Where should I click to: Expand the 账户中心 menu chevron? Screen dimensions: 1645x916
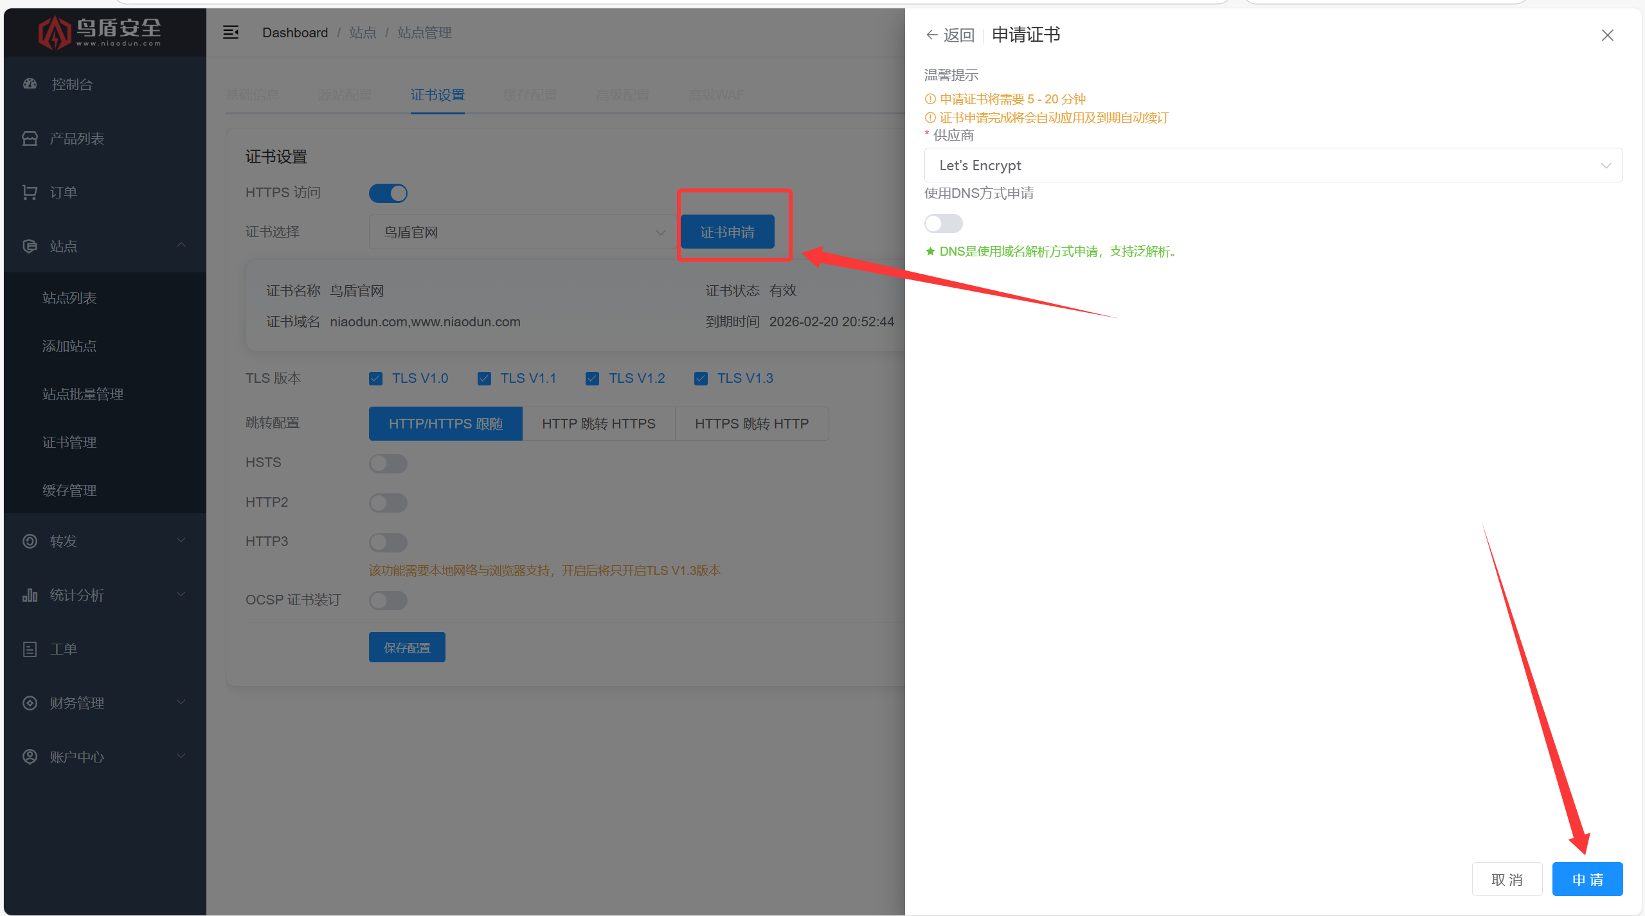(x=181, y=756)
